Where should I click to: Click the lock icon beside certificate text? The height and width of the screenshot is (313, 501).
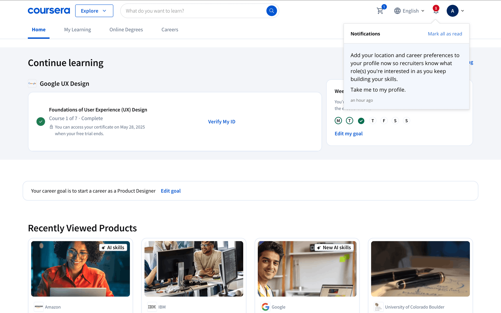click(x=51, y=127)
